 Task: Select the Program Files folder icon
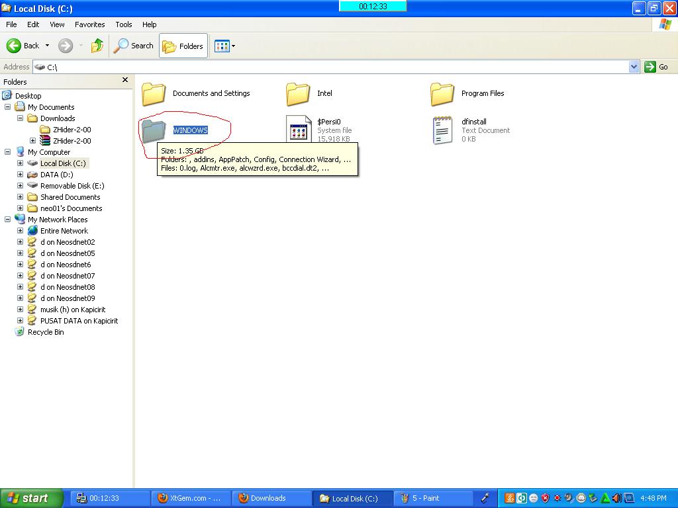(x=442, y=94)
